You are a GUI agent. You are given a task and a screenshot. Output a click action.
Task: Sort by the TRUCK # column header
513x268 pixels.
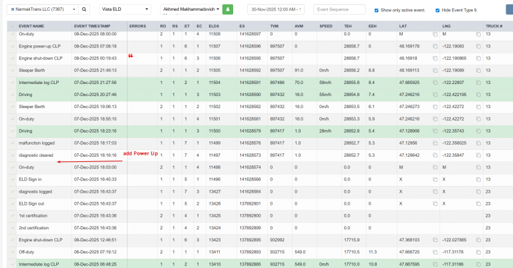click(494, 26)
